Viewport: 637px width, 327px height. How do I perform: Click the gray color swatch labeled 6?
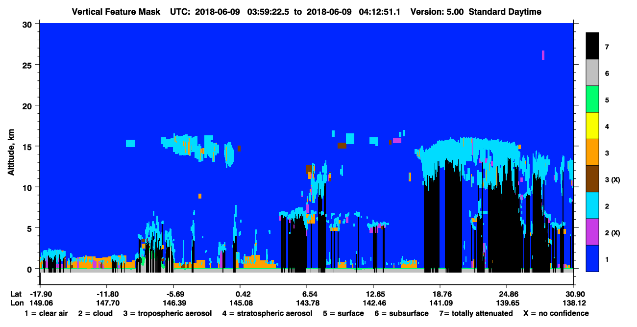coord(592,73)
